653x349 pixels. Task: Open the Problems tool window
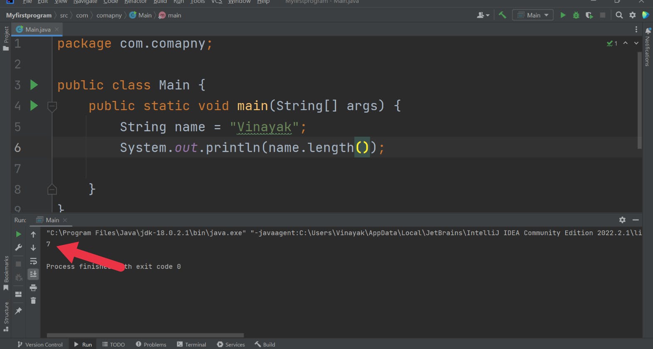(x=151, y=344)
